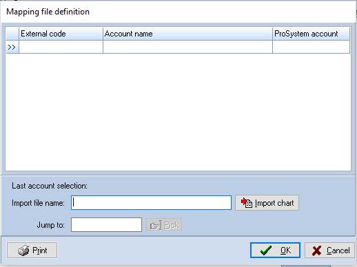This screenshot has height=267, width=357.
Task: Cancel the Mapping file definition dialog
Action: pyautogui.click(x=329, y=250)
